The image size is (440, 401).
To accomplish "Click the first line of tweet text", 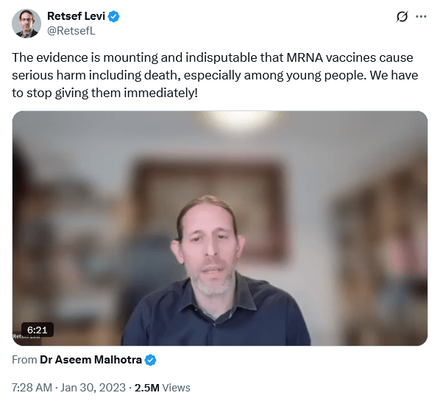I will coord(213,58).
